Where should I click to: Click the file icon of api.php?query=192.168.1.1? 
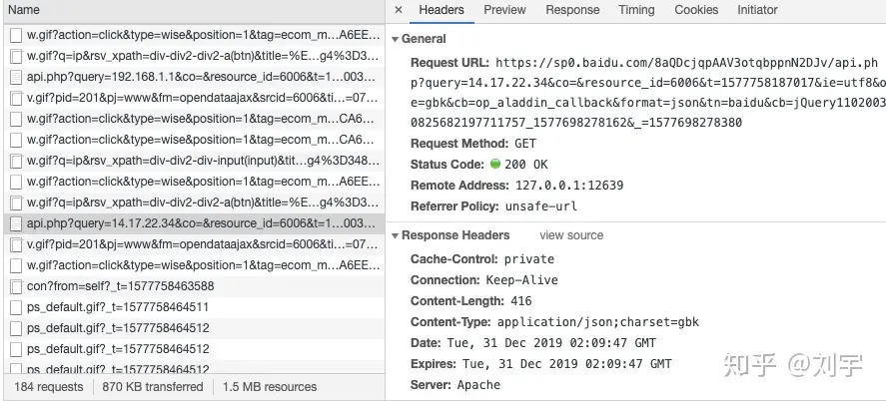[16, 77]
